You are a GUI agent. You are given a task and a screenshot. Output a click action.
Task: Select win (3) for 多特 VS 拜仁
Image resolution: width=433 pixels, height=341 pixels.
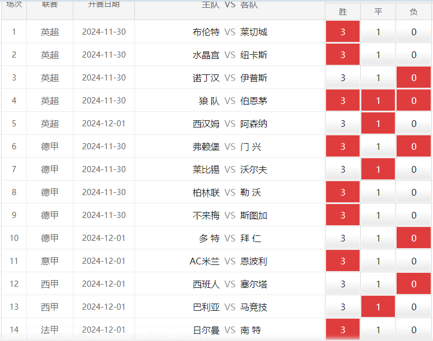click(343, 238)
